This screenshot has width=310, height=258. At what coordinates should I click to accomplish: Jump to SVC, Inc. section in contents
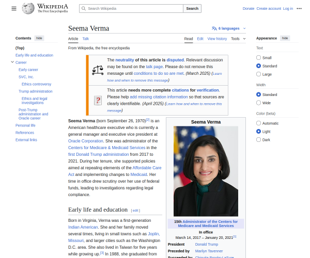(26, 77)
